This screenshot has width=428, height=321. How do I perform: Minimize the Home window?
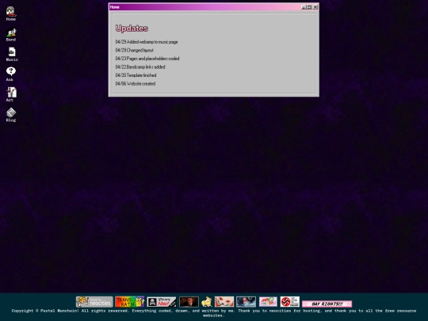[x=304, y=7]
